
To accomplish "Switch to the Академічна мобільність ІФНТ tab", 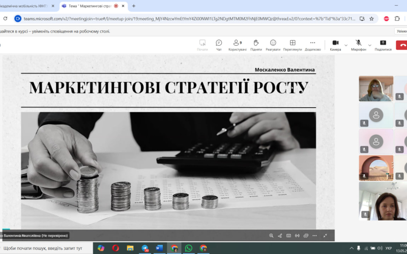I will [23, 6].
